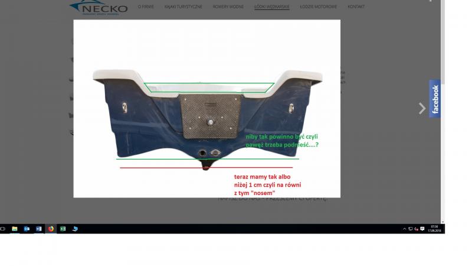
Task: Click the Task View taskbar button
Action: (x=3, y=228)
